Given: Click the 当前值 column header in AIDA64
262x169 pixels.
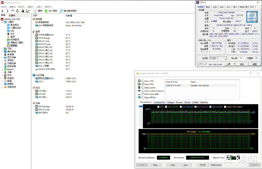Looking at the screenshot, I should [x=96, y=16].
